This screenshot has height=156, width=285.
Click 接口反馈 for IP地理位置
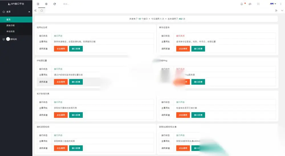(x=76, y=82)
